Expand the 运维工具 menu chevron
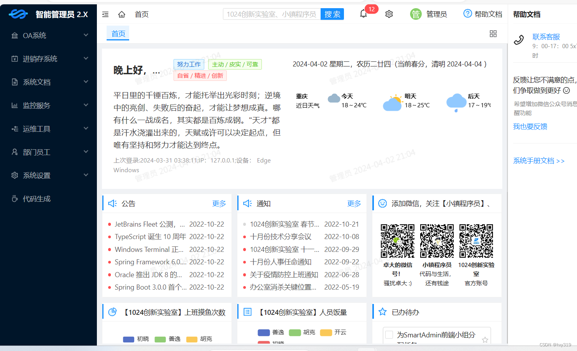This screenshot has width=577, height=351. [x=86, y=128]
